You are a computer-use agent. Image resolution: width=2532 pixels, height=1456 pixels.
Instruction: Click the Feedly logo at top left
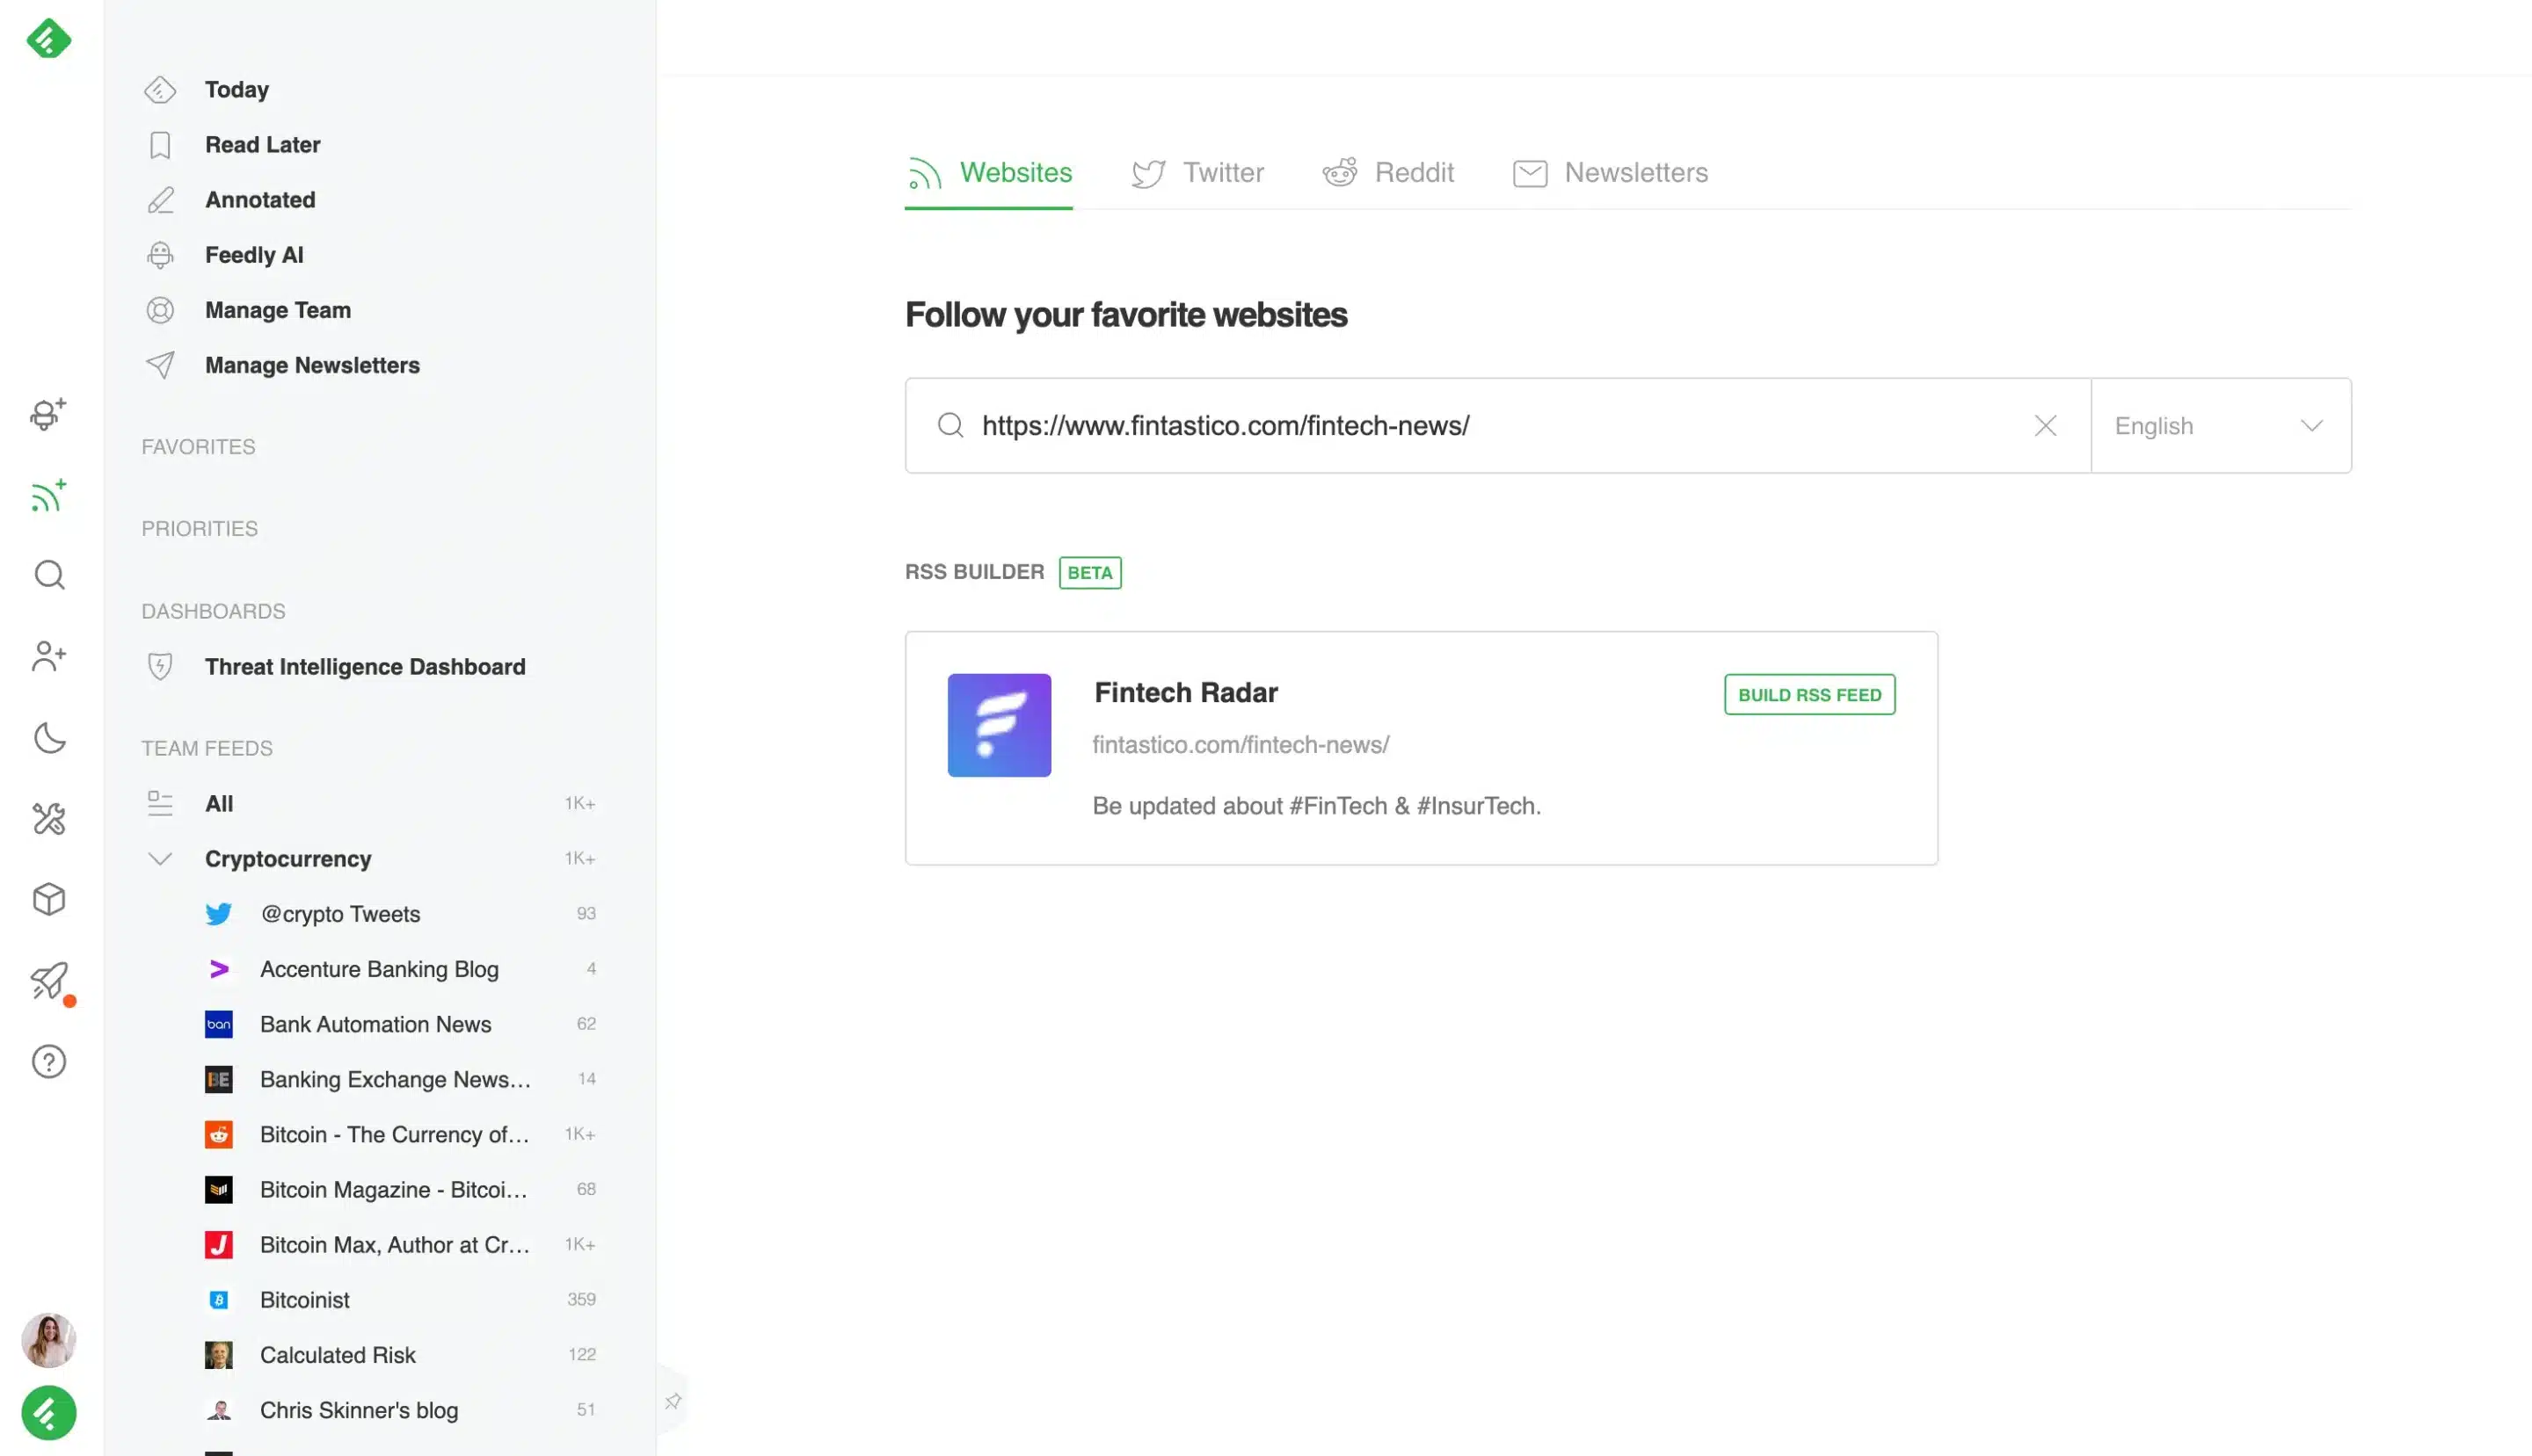point(49,39)
